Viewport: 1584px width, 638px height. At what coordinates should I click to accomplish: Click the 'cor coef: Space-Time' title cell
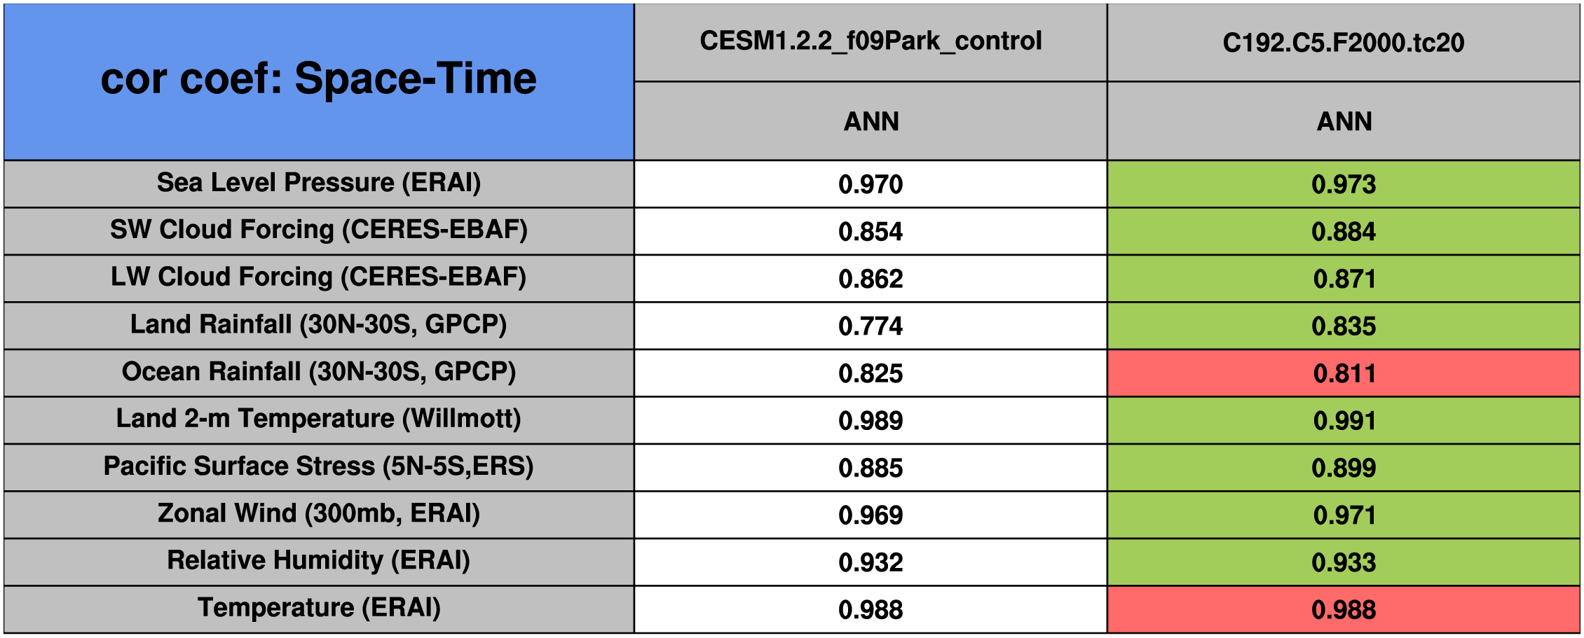click(319, 80)
